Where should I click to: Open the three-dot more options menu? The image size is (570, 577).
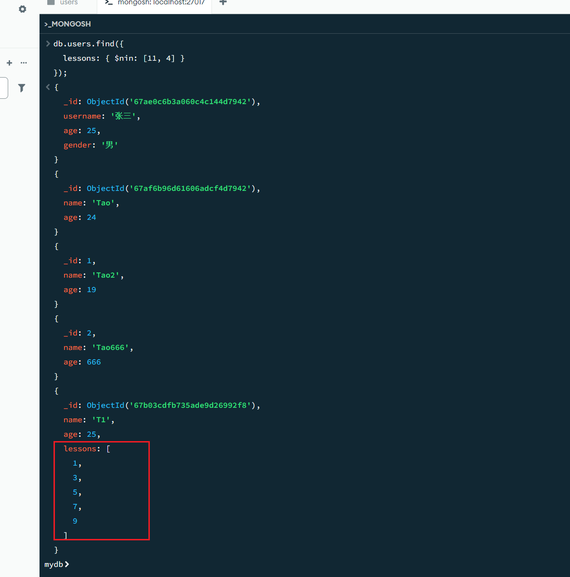point(24,63)
